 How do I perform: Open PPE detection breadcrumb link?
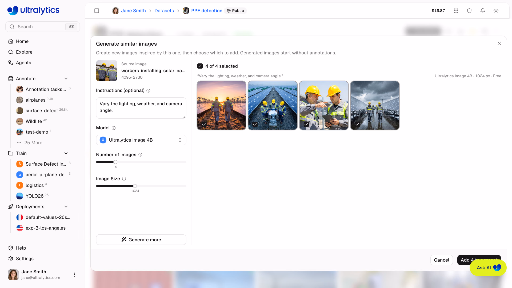click(x=207, y=11)
